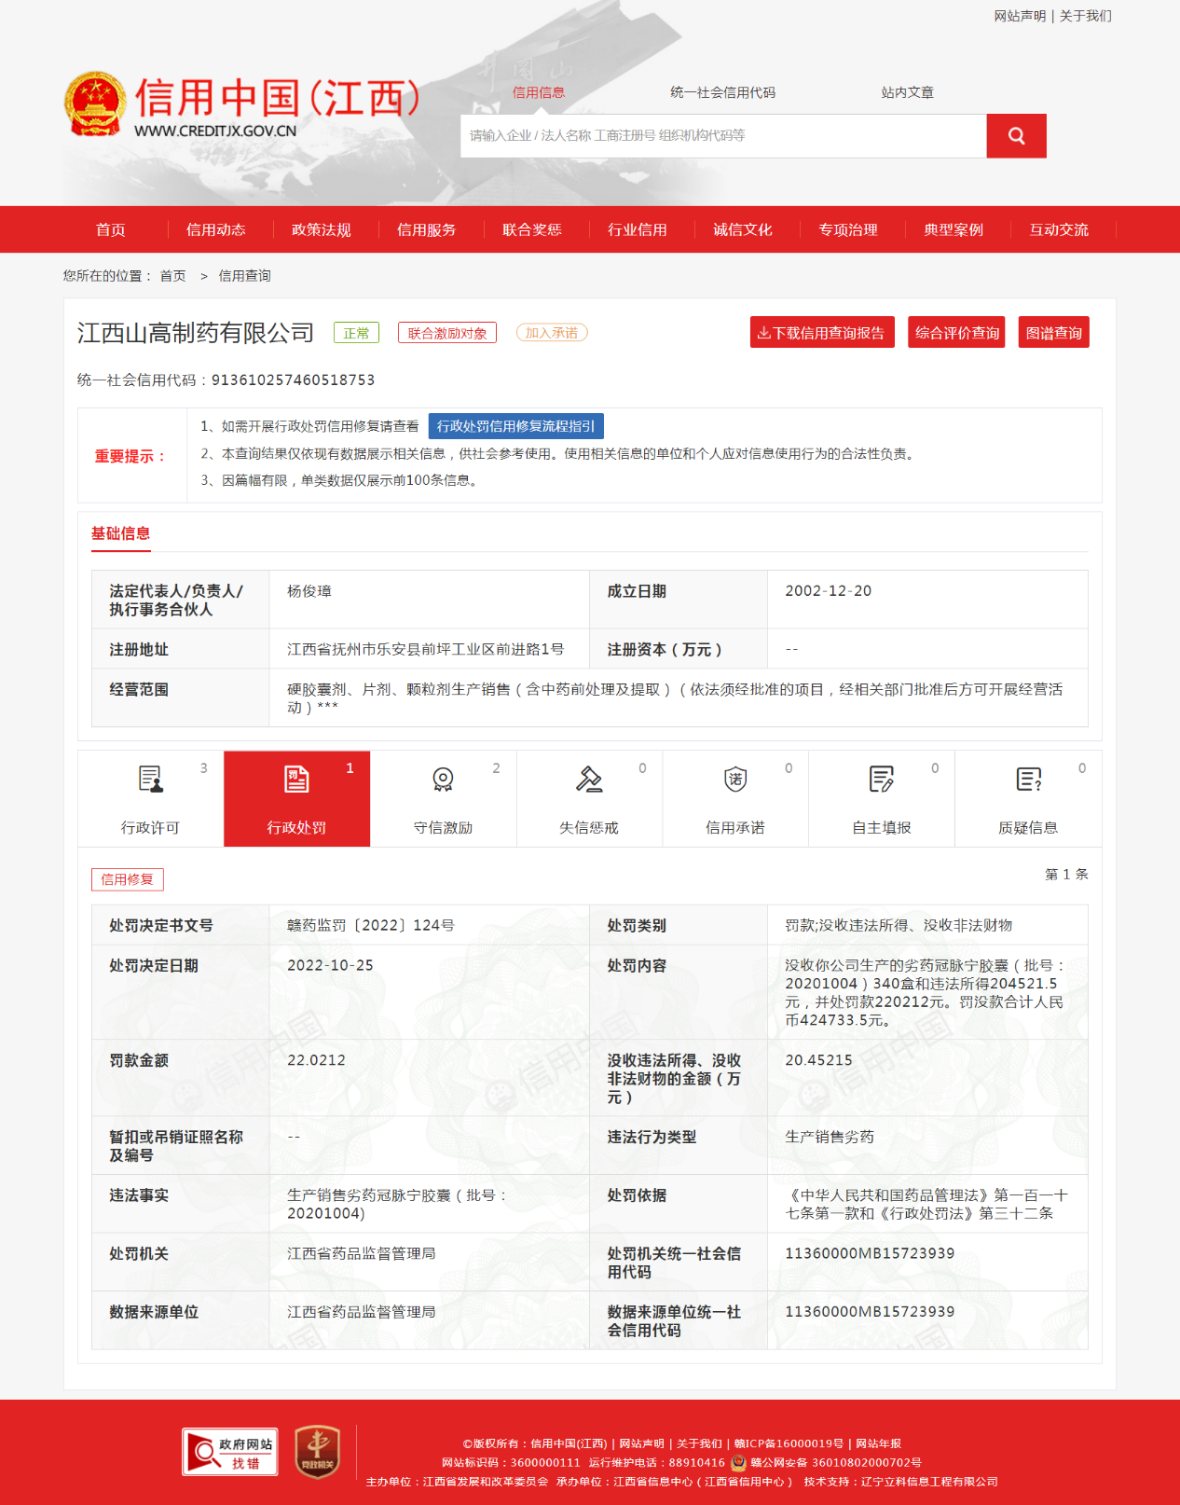
Task: Open 互动交流 in the navigation bar
Action: pyautogui.click(x=1059, y=229)
